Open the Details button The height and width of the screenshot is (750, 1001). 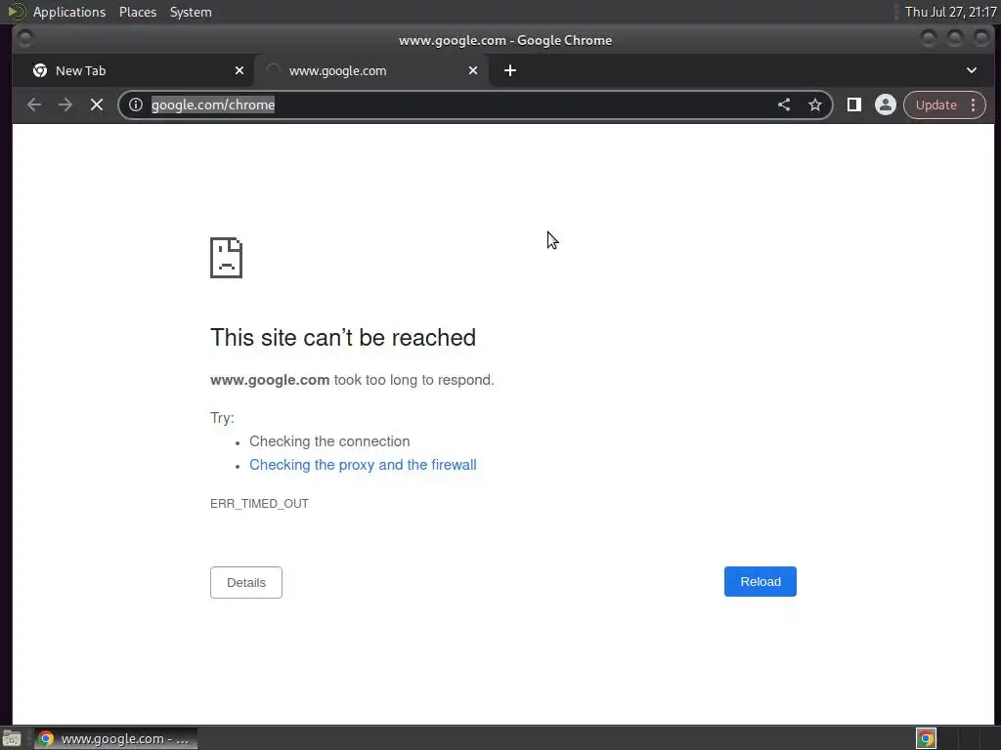point(245,582)
